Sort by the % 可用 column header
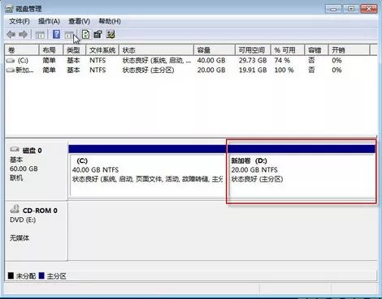This screenshot has height=299, width=382. click(x=288, y=50)
